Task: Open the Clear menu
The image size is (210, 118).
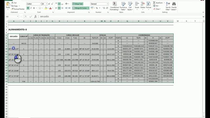Action: pos(157,9)
